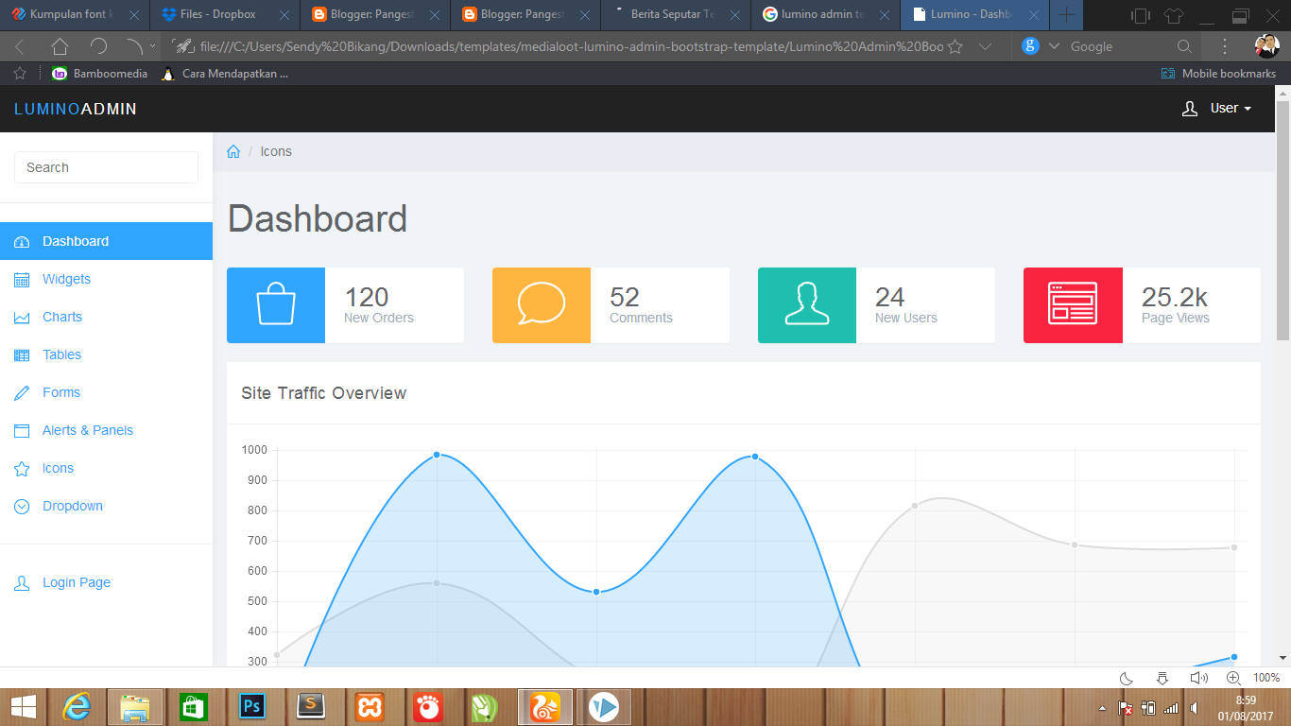Click the home breadcrumb icon

coord(233,150)
